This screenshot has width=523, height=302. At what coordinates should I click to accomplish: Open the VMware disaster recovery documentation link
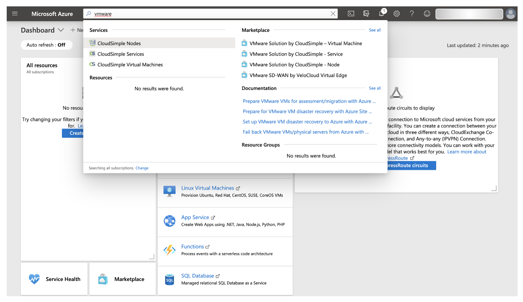click(x=307, y=111)
